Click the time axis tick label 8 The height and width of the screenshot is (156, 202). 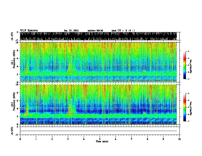pyautogui.click(x=147, y=139)
